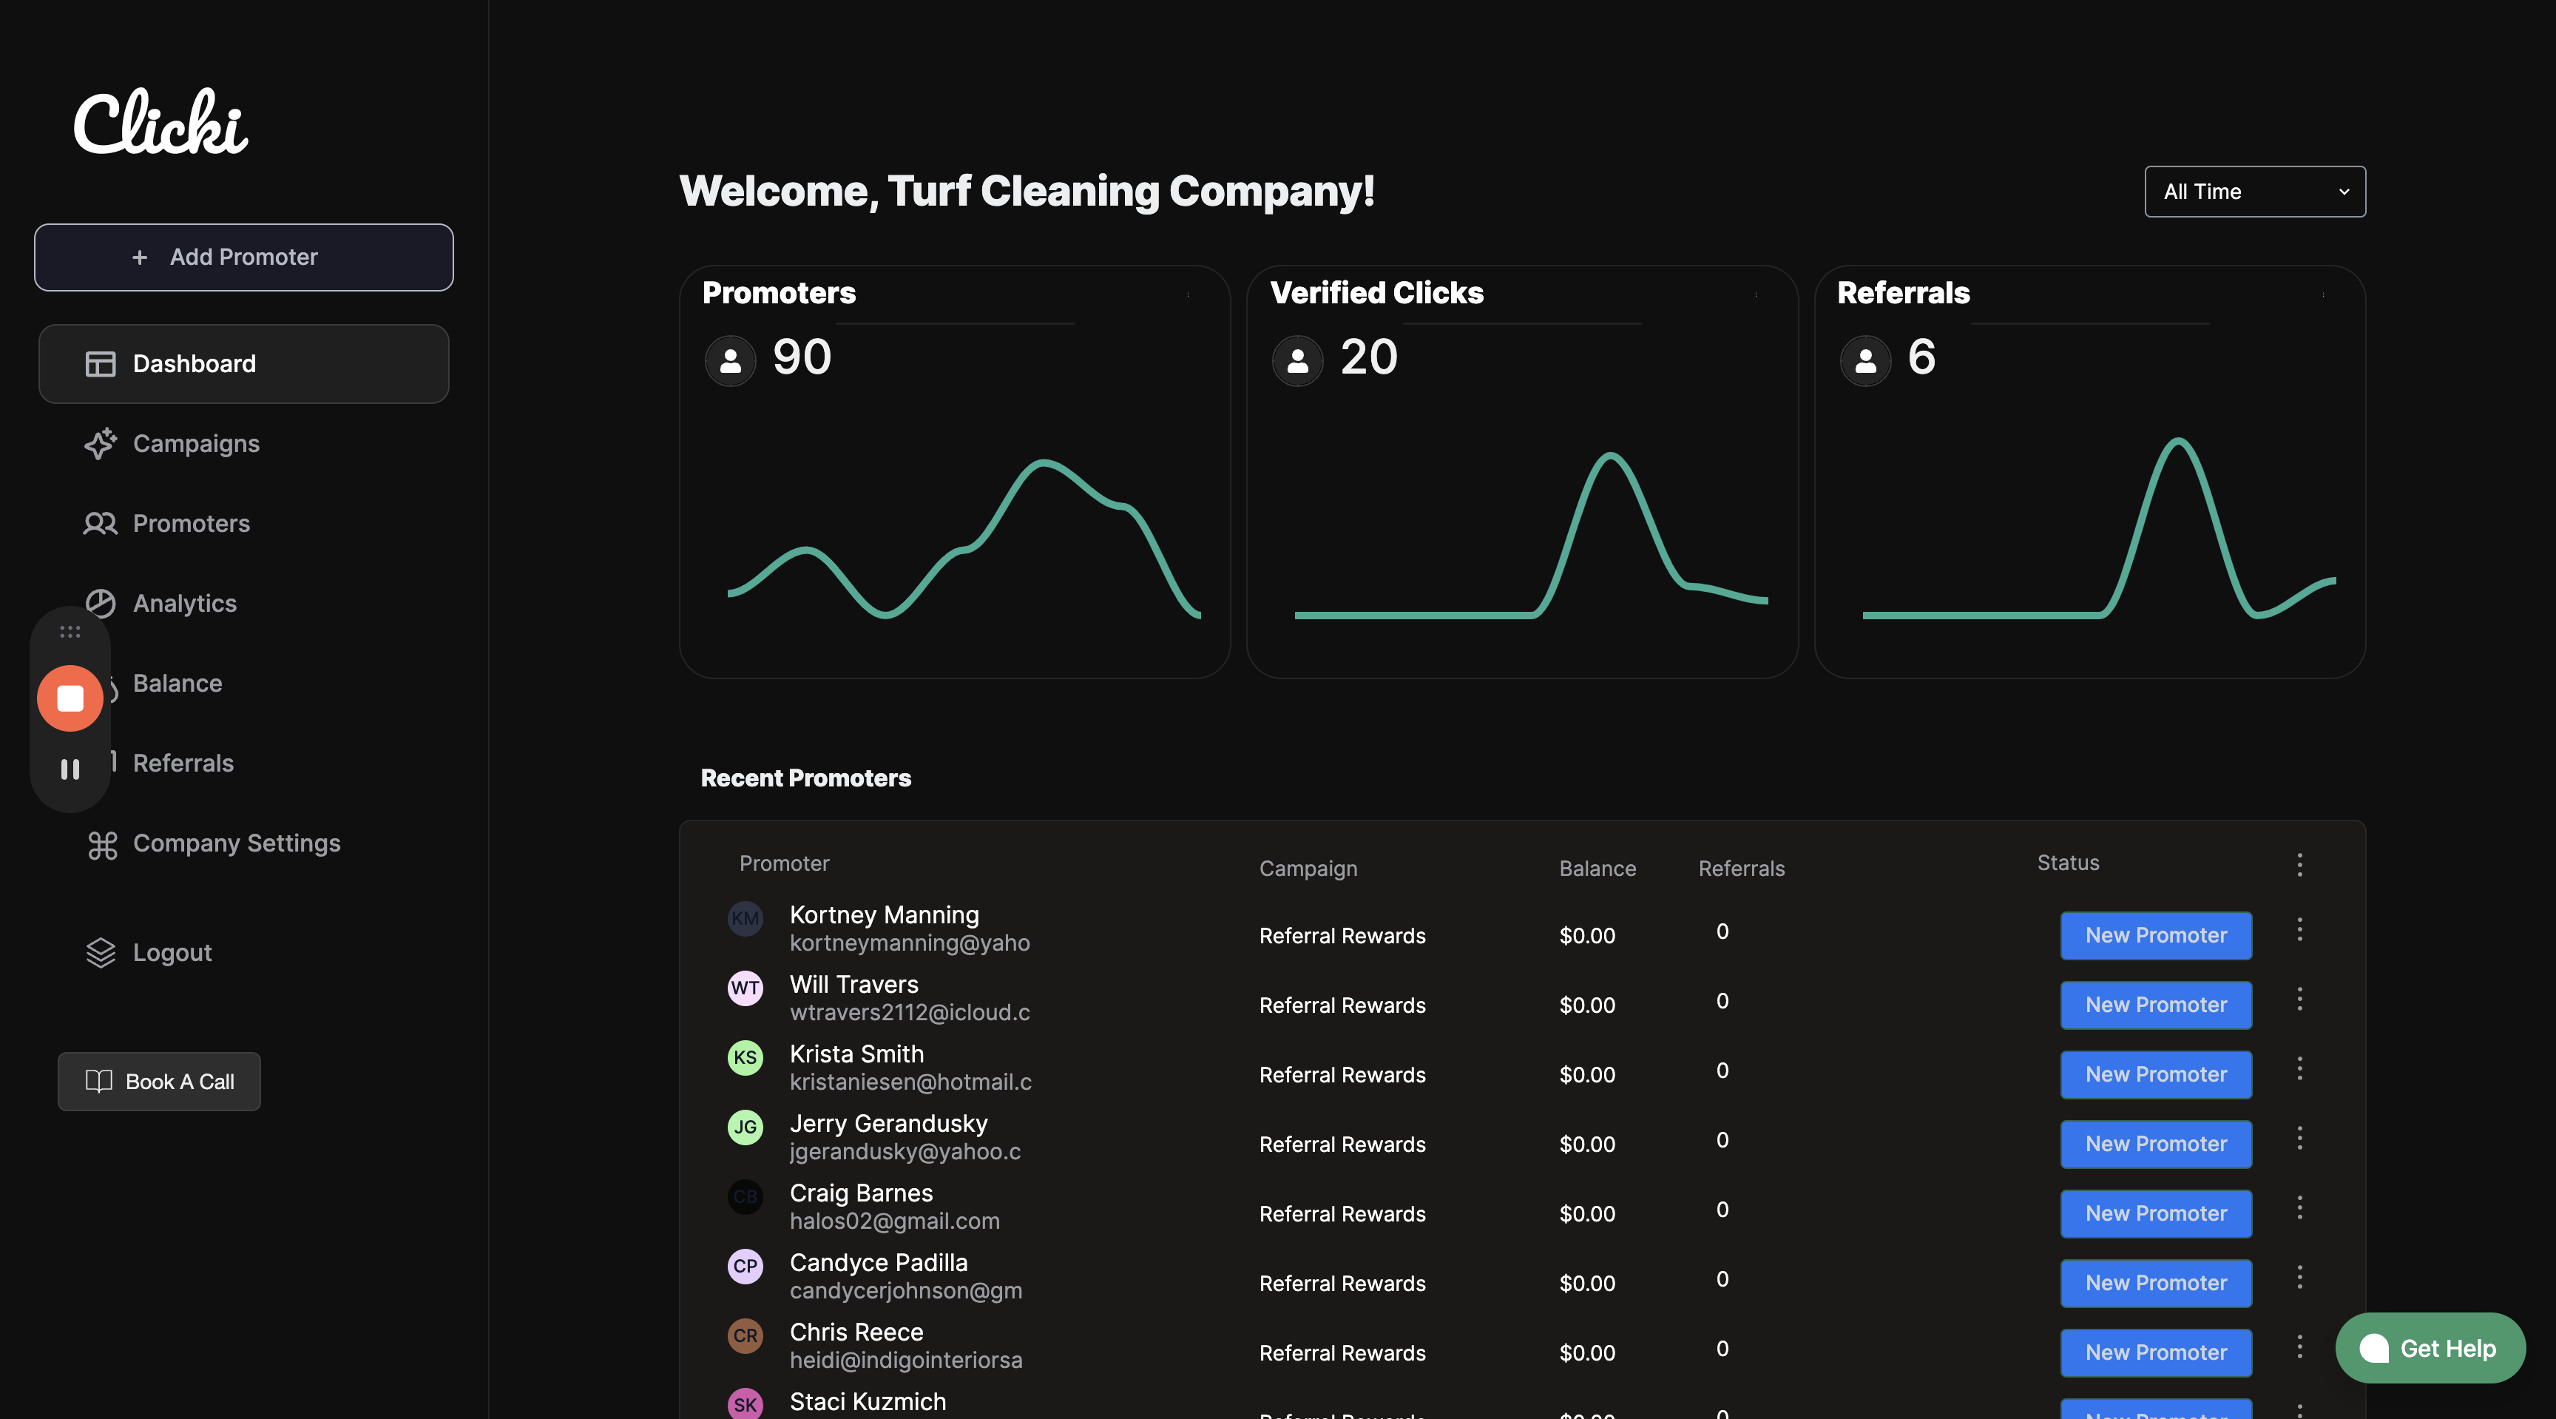Click the Promoters people icon in sidebar
Screen dimensions: 2556x1419
(101, 523)
